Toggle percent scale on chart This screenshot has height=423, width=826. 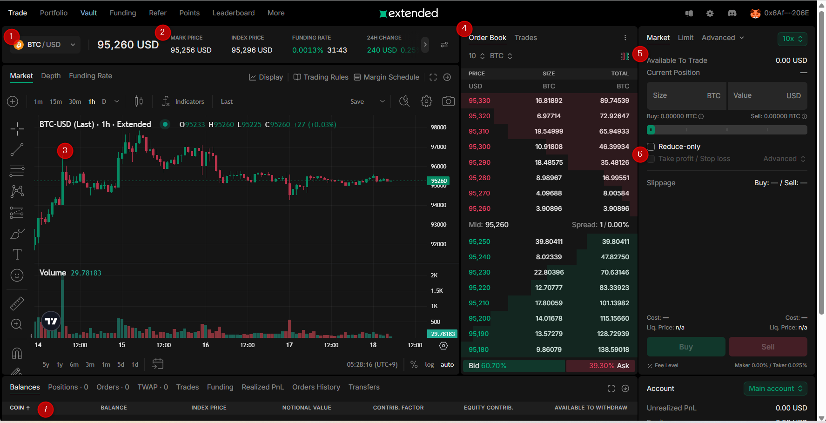414,365
